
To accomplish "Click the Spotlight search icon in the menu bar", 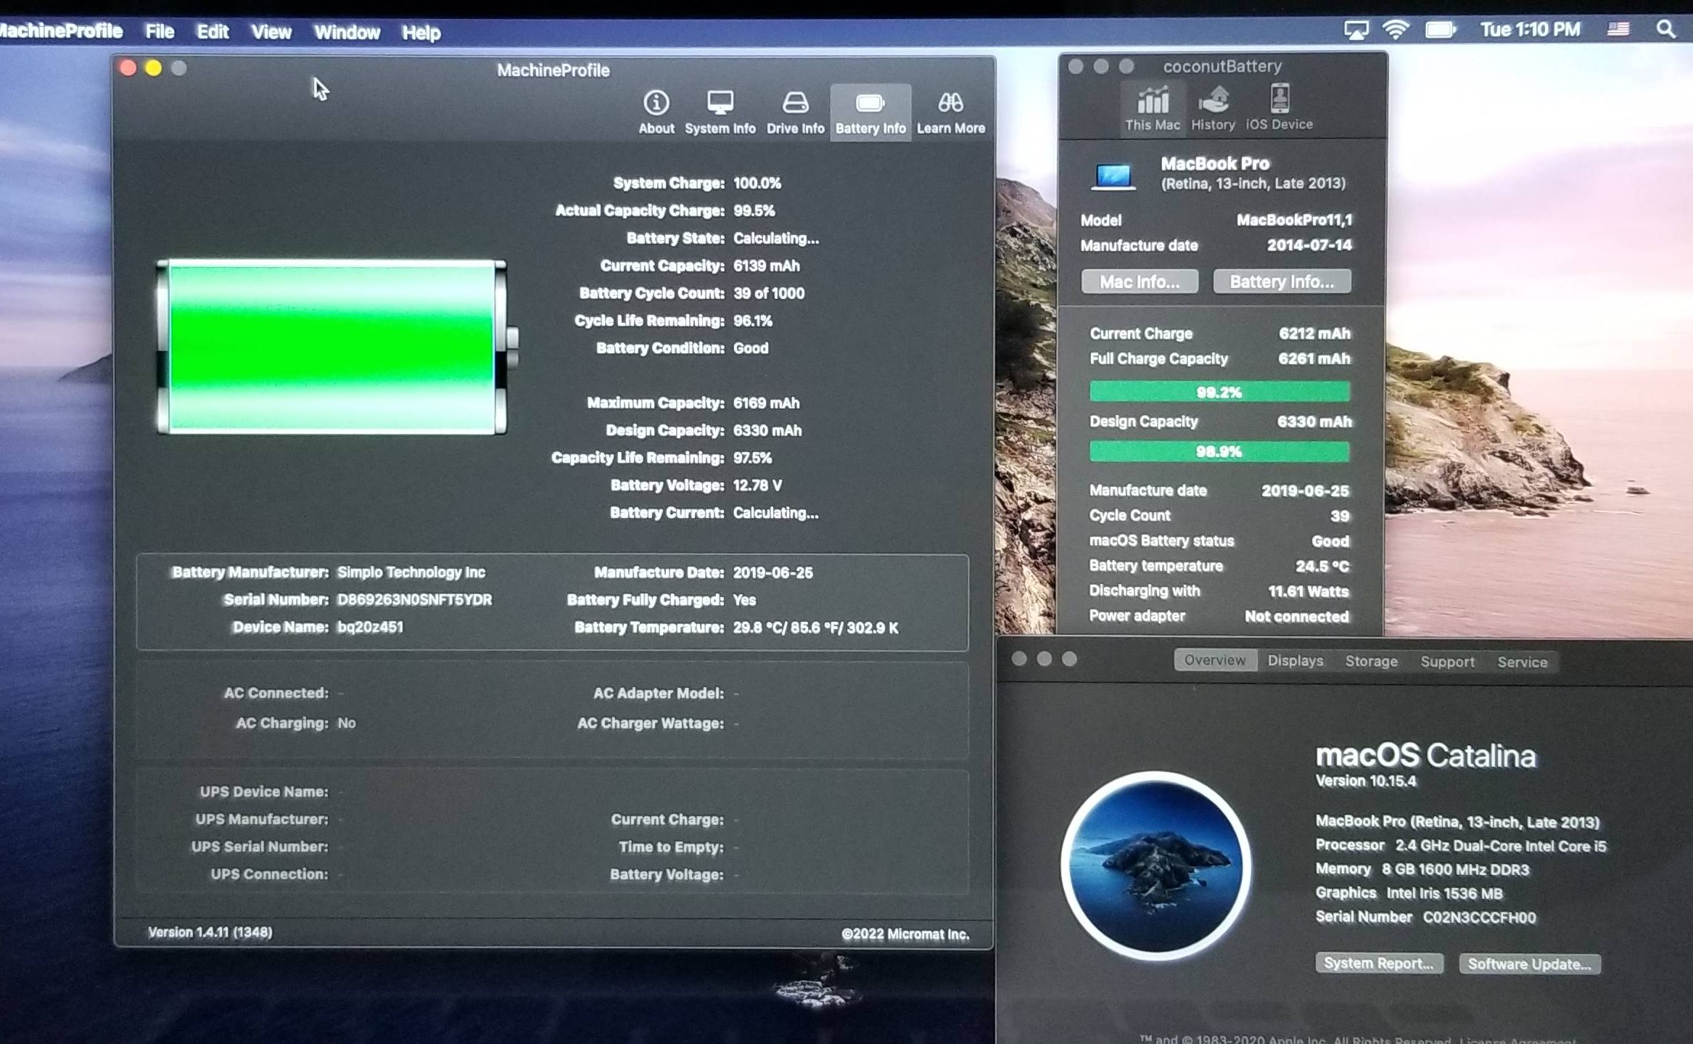I will click(1665, 30).
